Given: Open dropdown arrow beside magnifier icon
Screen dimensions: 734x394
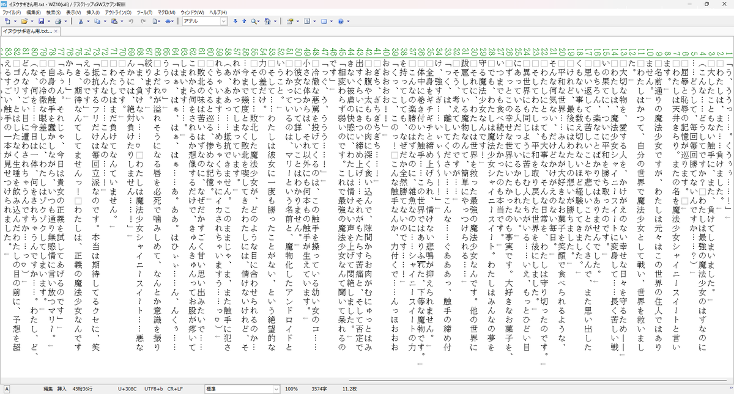Looking at the screenshot, I should click(259, 21).
